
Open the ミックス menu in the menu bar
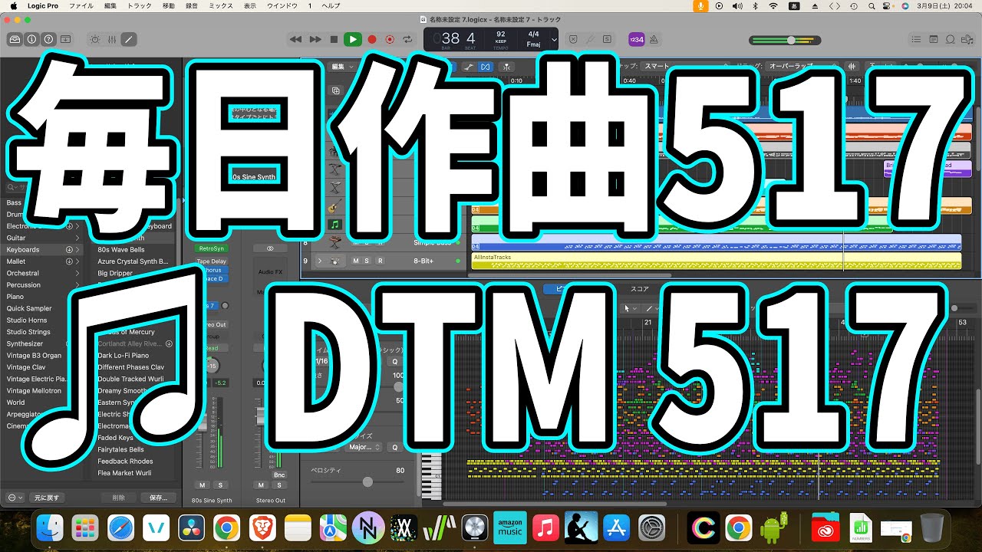tap(220, 5)
